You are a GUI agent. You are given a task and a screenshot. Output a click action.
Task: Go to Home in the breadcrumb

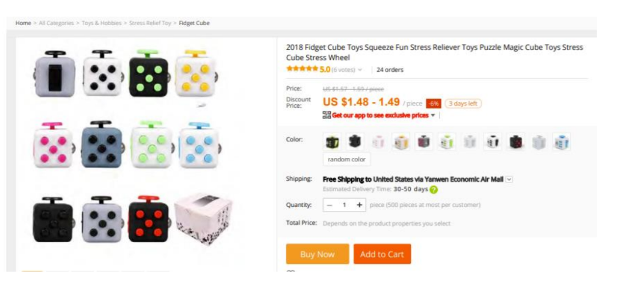click(x=23, y=23)
